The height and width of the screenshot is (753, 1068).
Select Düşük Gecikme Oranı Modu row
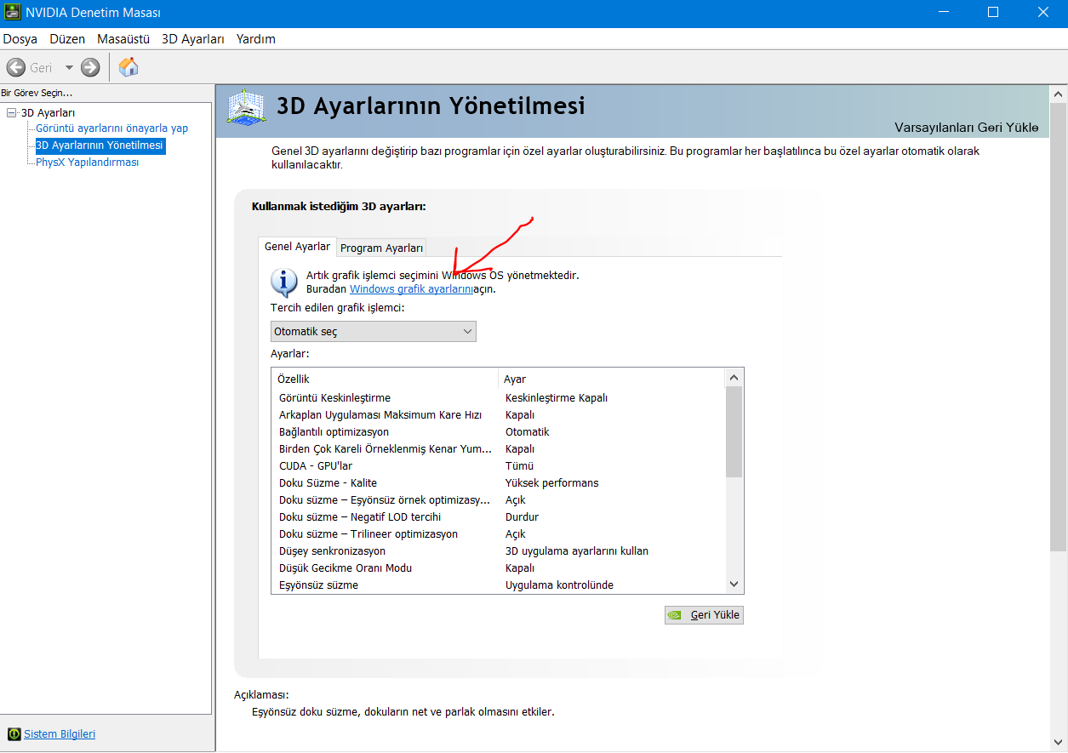499,568
